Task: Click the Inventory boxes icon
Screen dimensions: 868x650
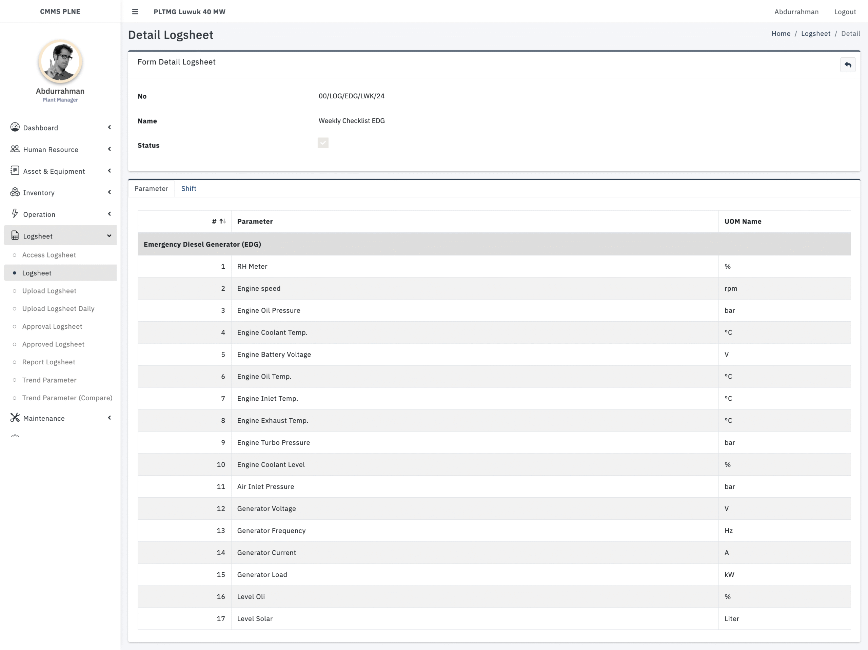Action: [x=15, y=192]
